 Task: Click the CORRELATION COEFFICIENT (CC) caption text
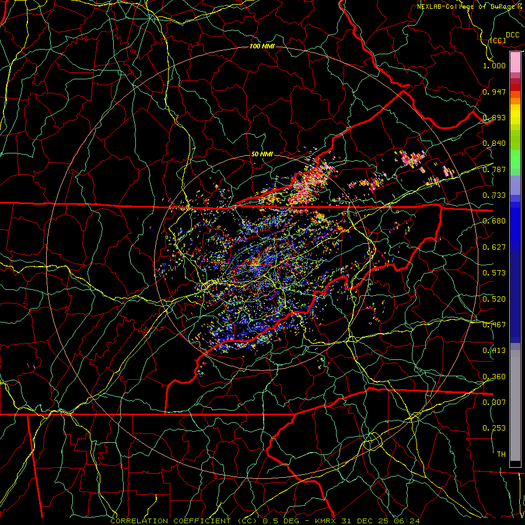[x=184, y=521]
